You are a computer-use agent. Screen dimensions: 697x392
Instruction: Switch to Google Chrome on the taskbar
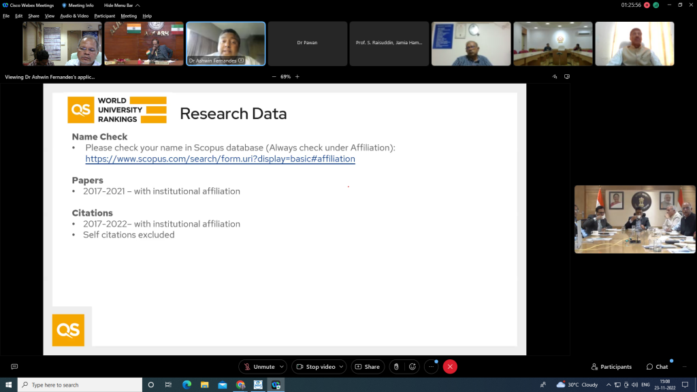[x=240, y=385]
